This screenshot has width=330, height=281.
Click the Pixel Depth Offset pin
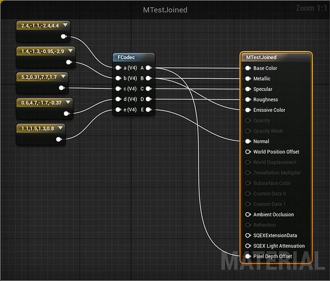[248, 256]
